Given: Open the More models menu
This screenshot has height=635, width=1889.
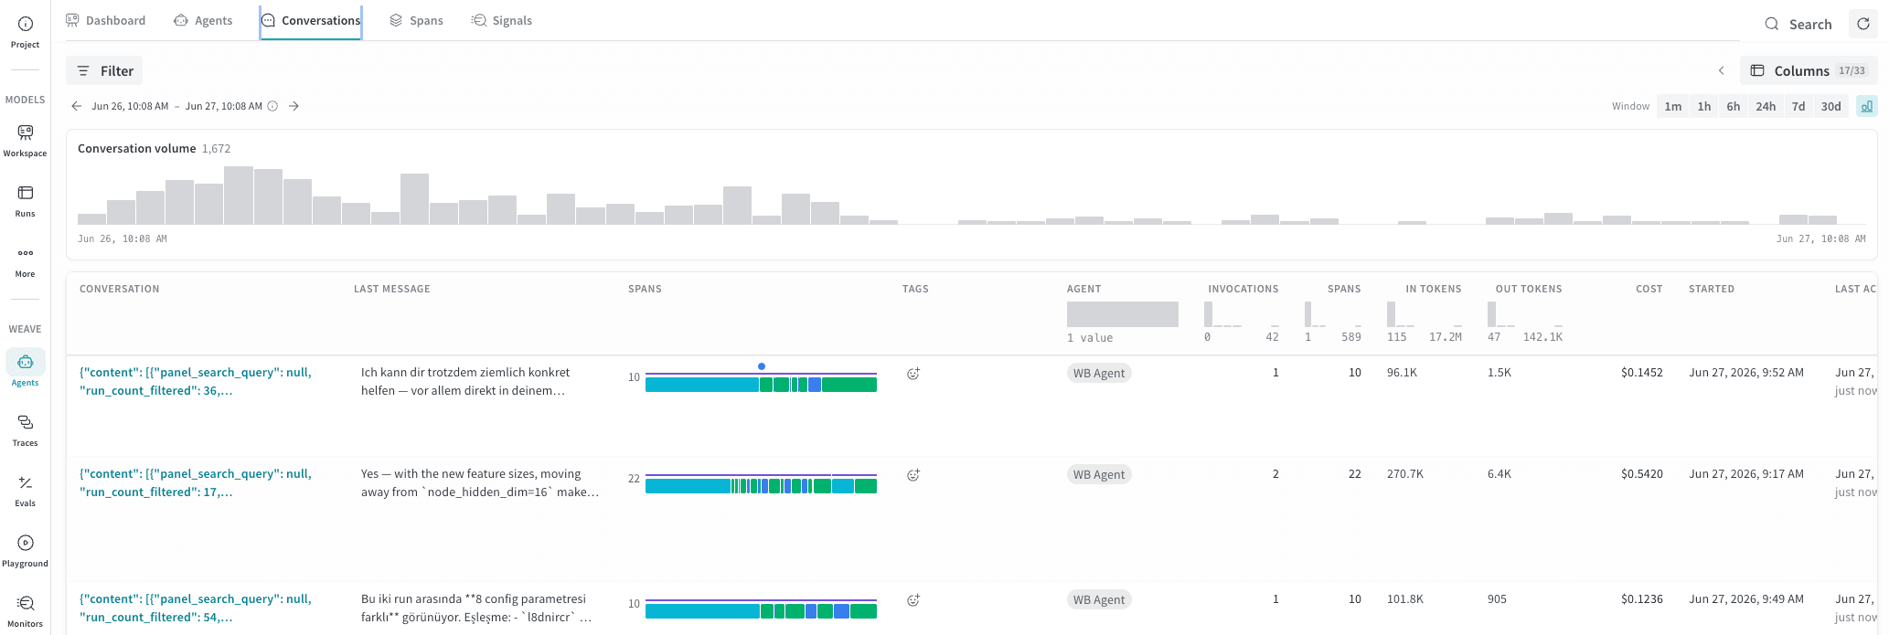Looking at the screenshot, I should [25, 260].
